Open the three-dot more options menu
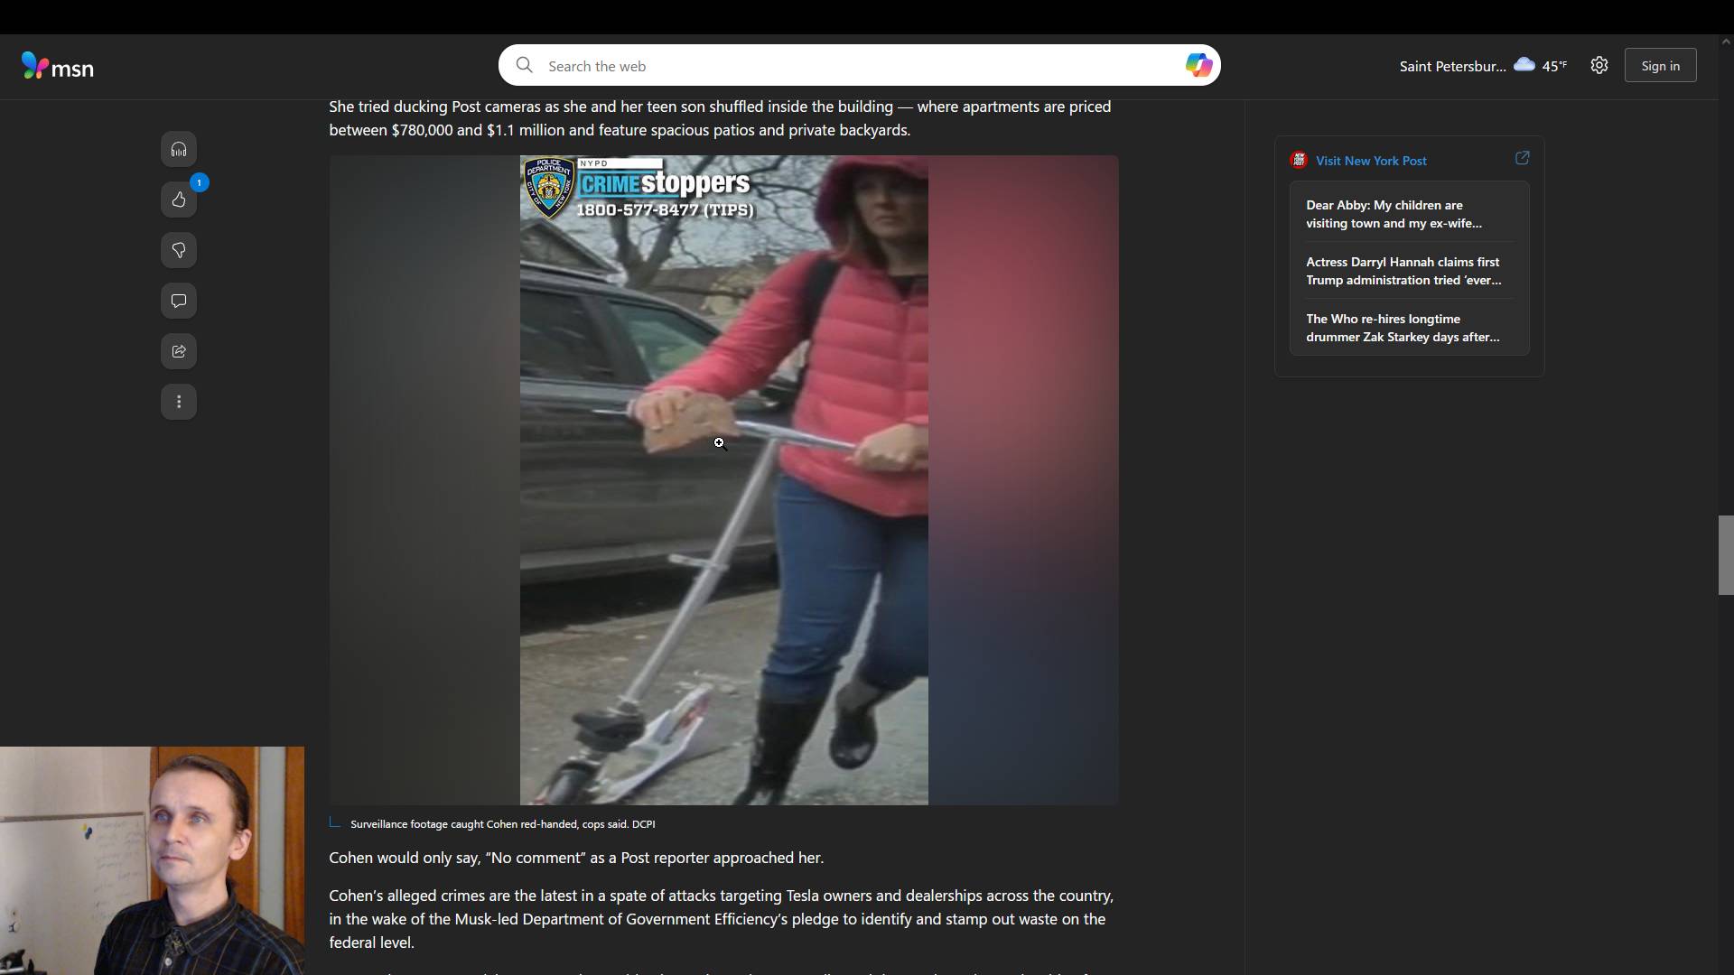This screenshot has height=975, width=1734. [x=179, y=402]
